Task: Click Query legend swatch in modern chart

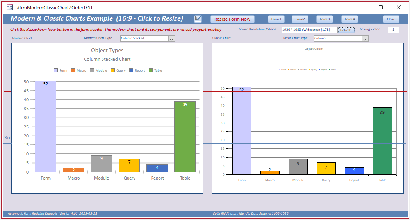Action: coord(113,70)
